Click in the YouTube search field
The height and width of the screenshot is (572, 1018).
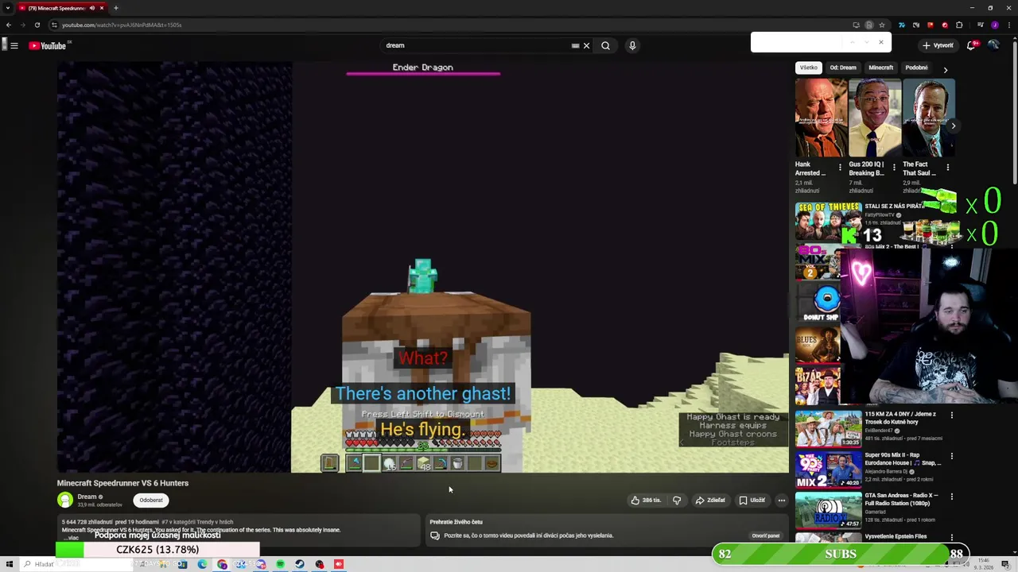476,45
